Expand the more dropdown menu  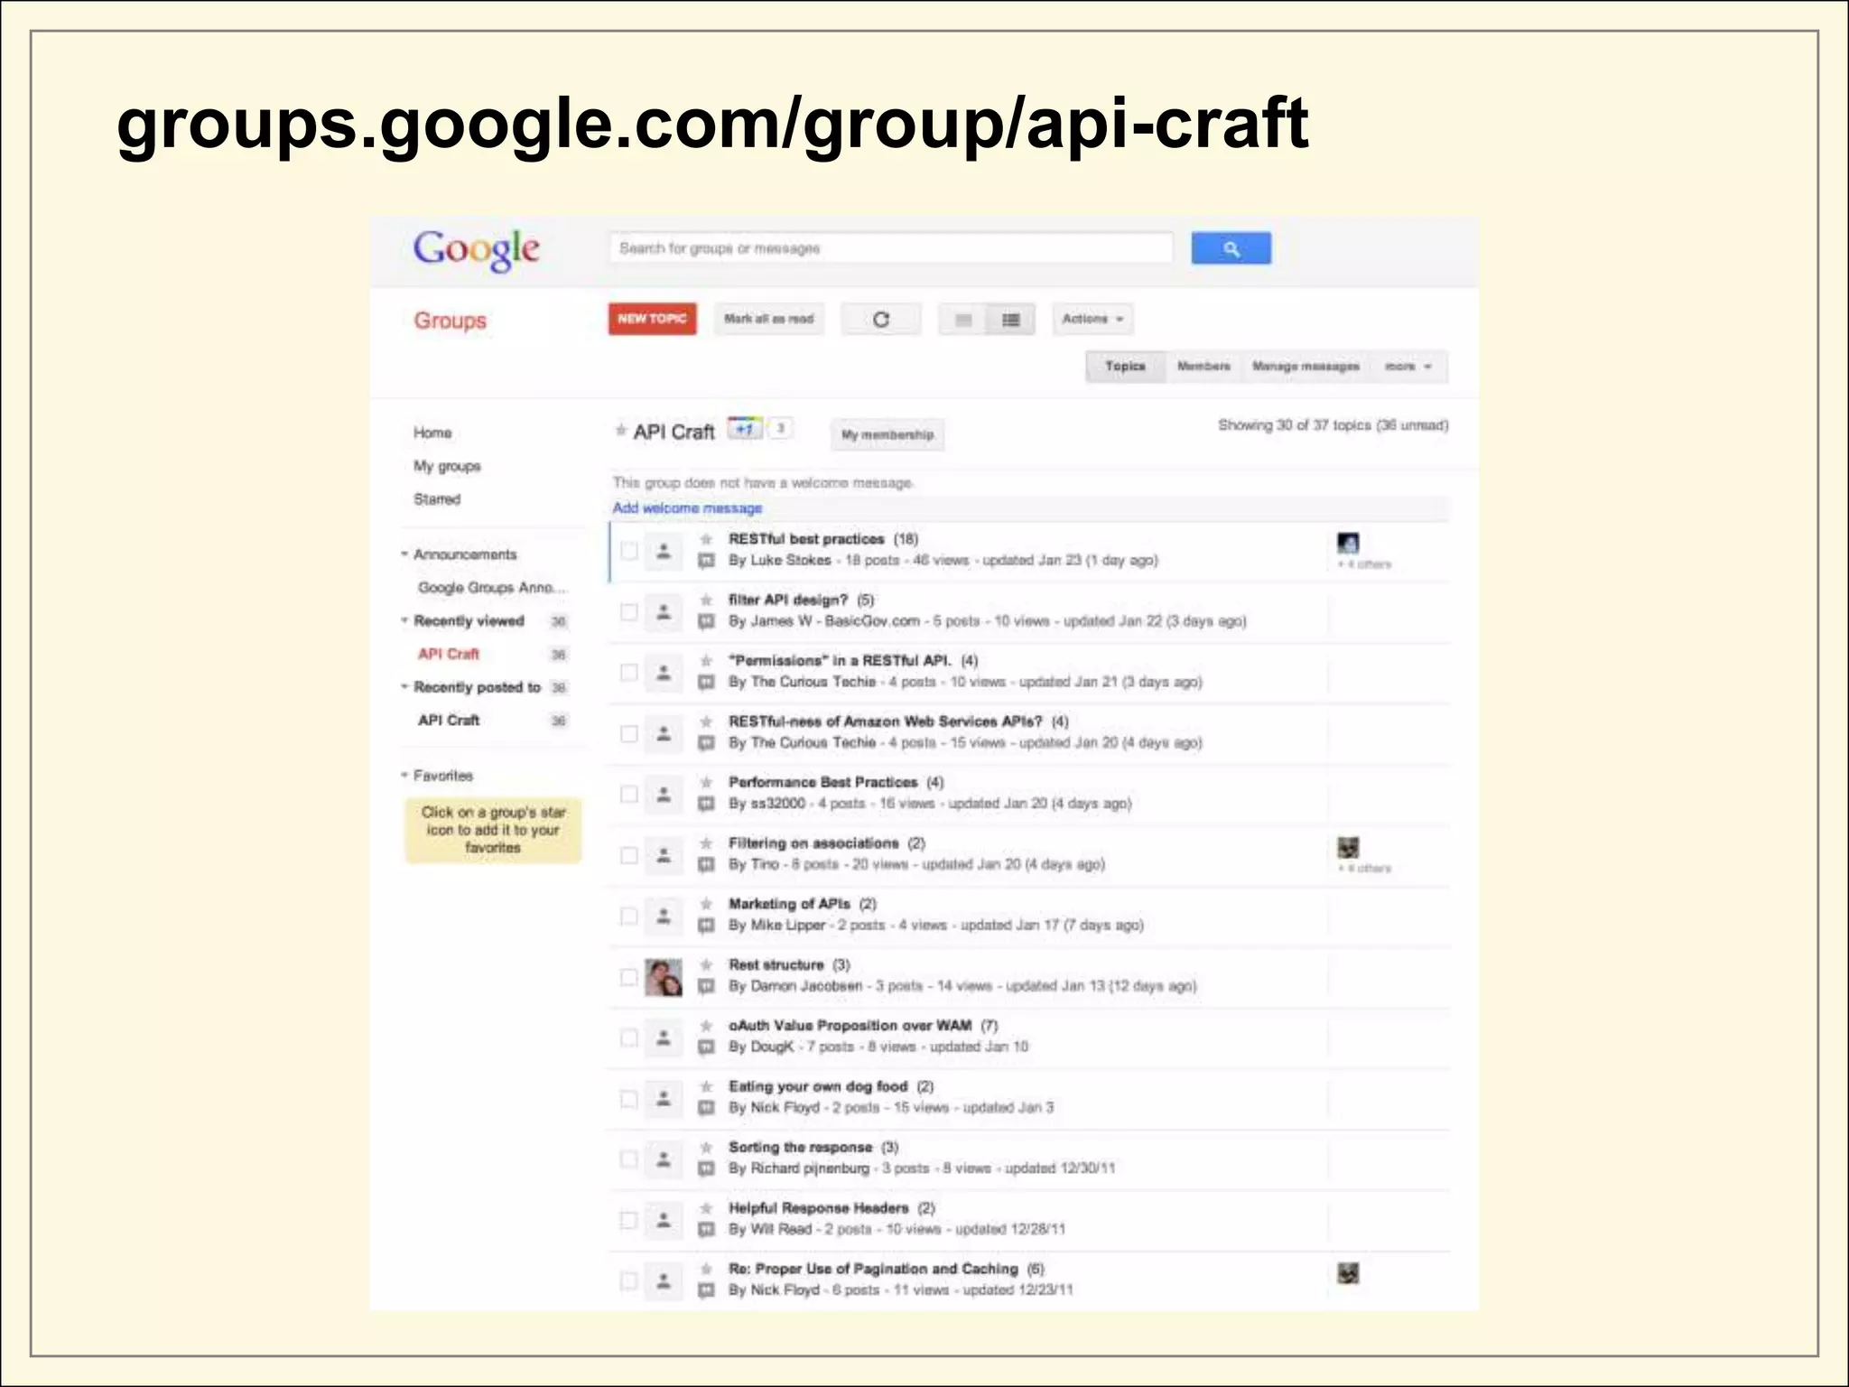(1408, 367)
